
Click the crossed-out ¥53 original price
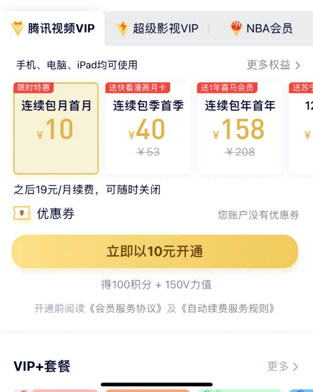point(149,151)
